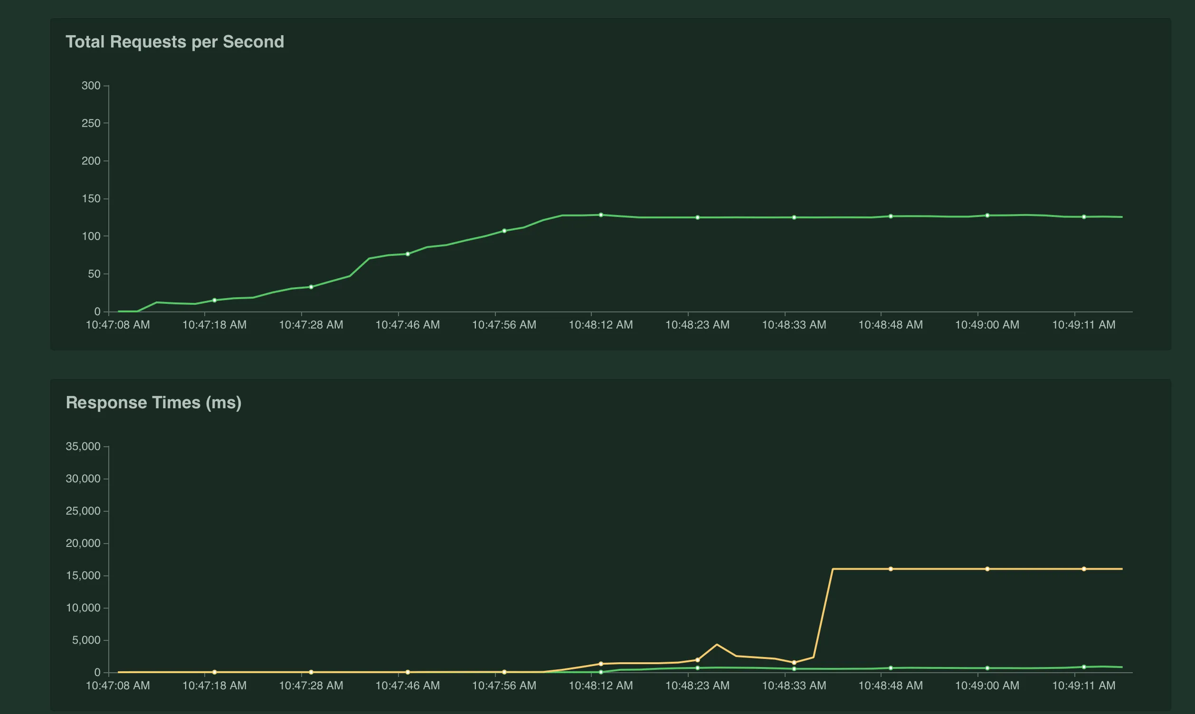Click green response-time point at 10:48:33 AM
The height and width of the screenshot is (714, 1195).
pyautogui.click(x=794, y=669)
